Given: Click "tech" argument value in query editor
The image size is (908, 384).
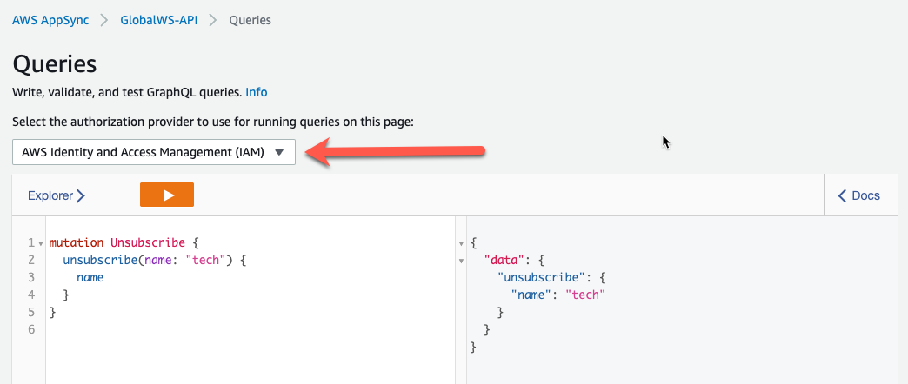Looking at the screenshot, I should coord(206,261).
